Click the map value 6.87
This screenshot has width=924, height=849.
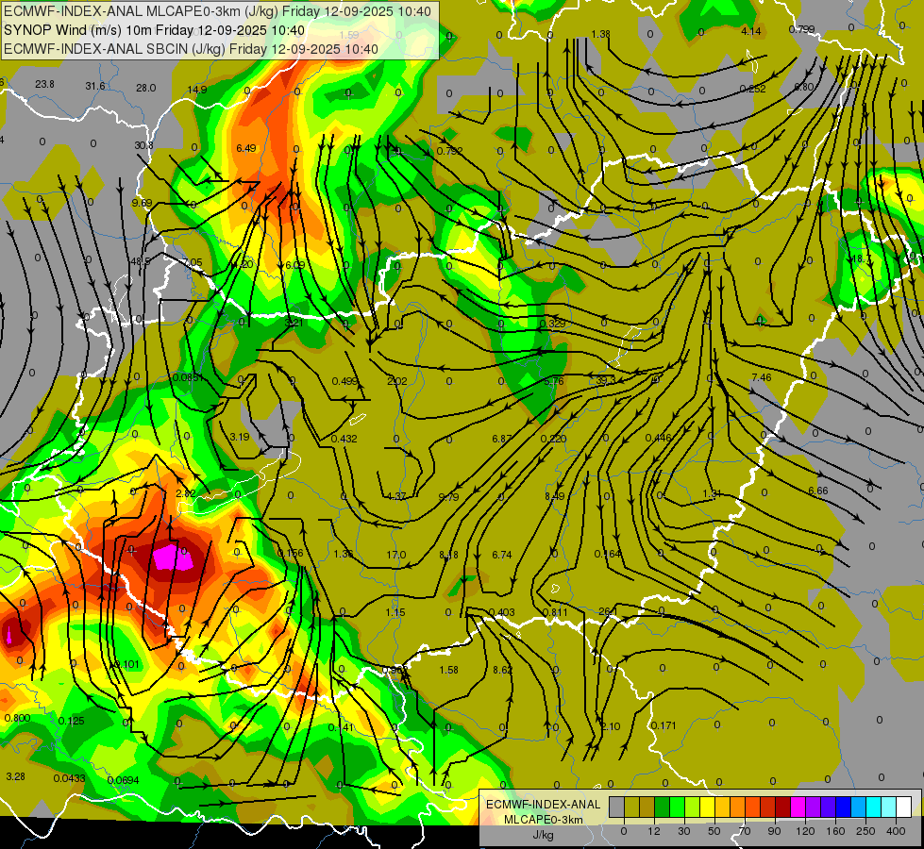click(501, 439)
